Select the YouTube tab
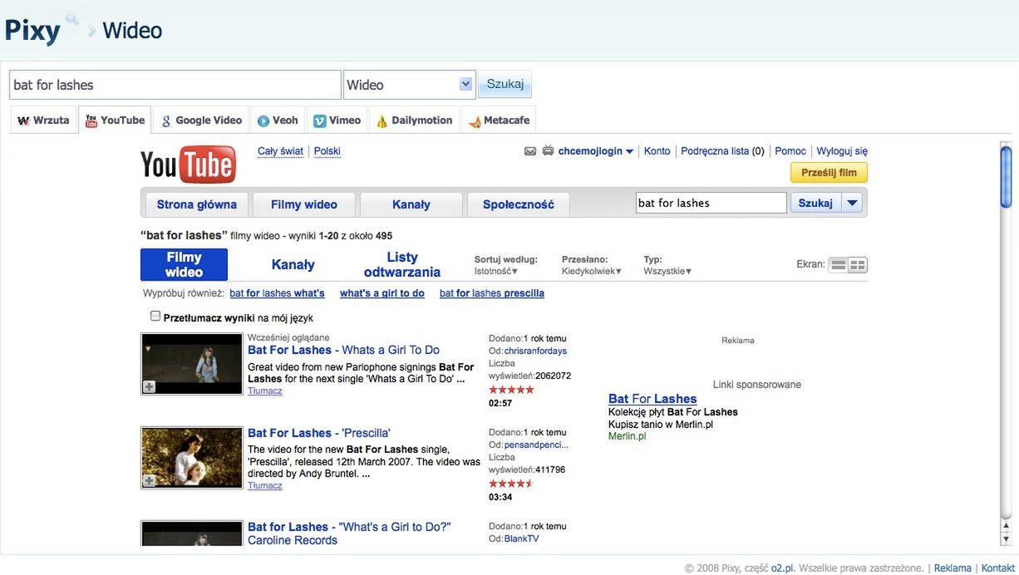Viewport: 1019px width, 575px height. (115, 120)
